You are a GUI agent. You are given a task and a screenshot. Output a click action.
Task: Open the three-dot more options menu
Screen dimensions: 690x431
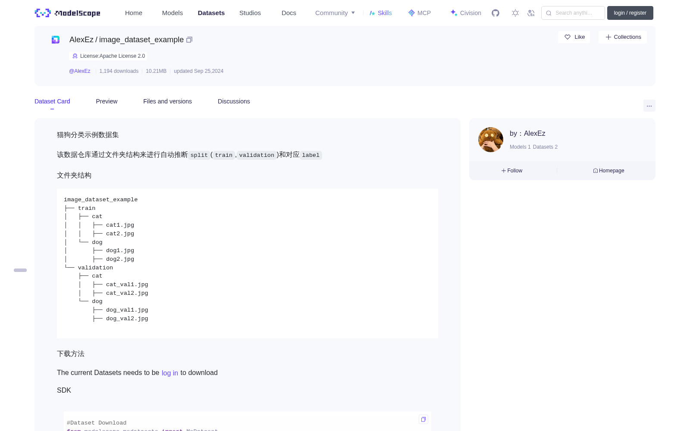click(649, 106)
